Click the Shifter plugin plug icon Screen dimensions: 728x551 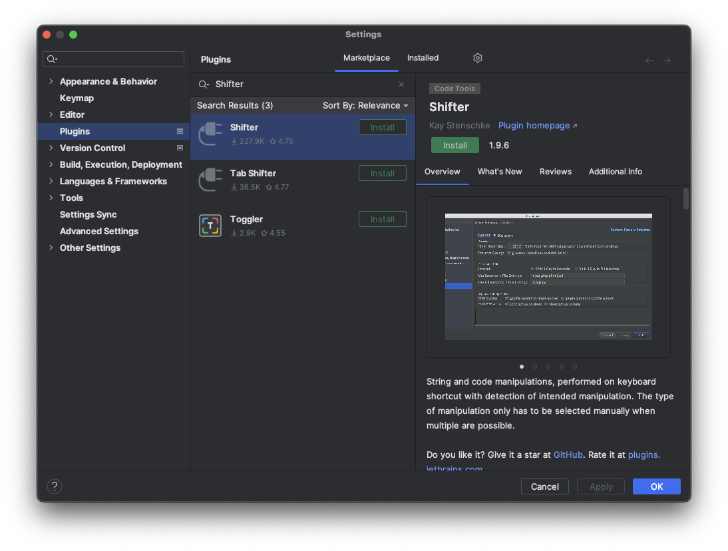point(210,134)
